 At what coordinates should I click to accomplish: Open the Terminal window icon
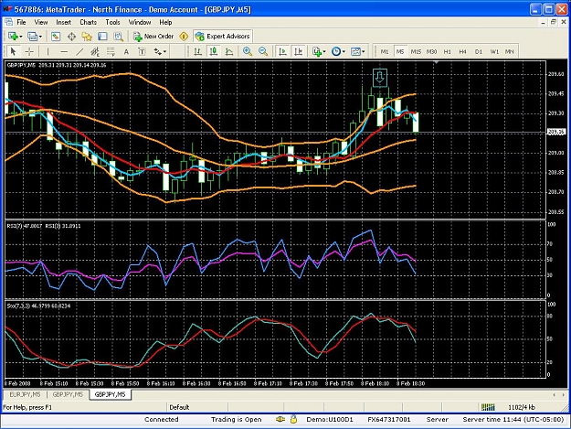coord(102,36)
